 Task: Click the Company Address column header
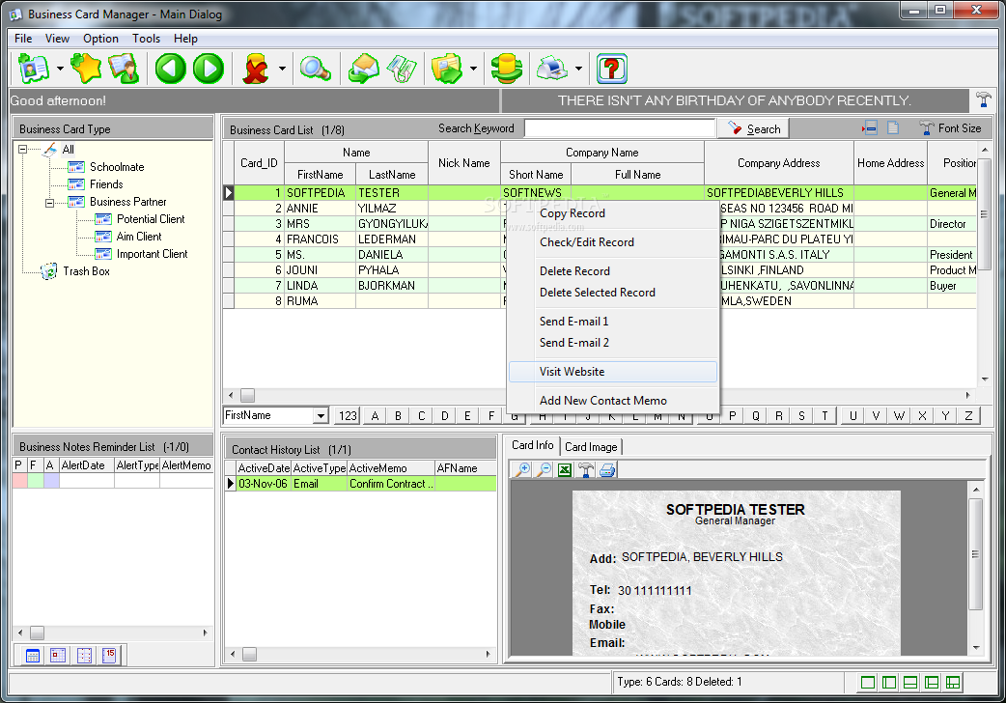779,163
